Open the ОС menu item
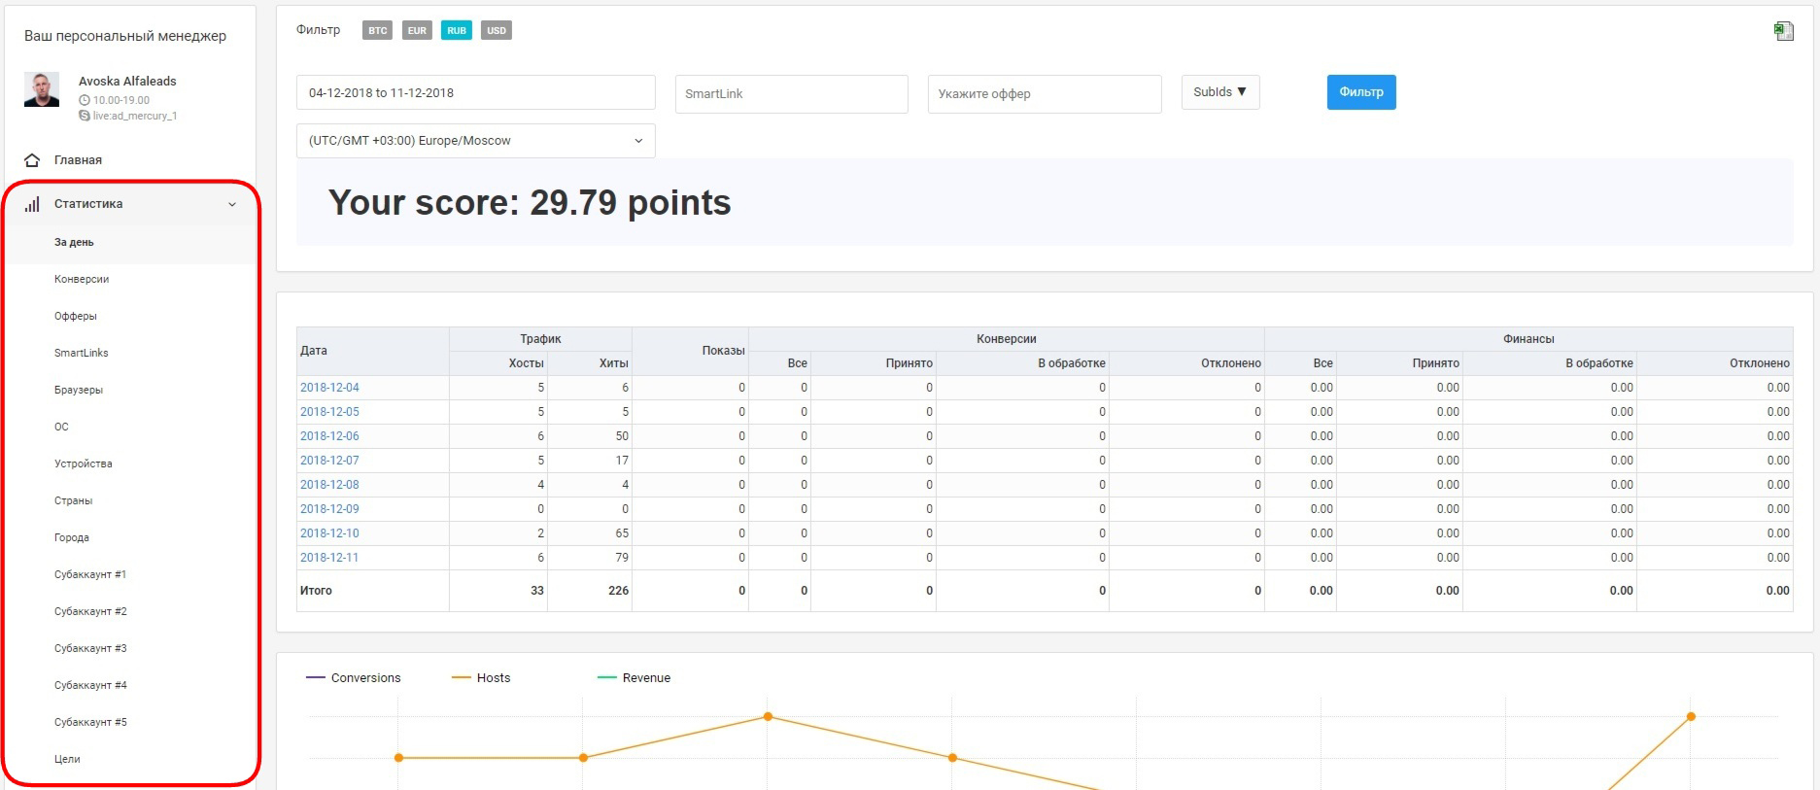 (x=61, y=427)
